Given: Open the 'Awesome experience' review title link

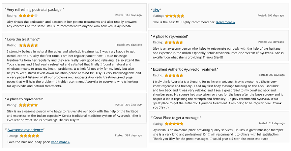Looking at the screenshot, I should point(25,130).
